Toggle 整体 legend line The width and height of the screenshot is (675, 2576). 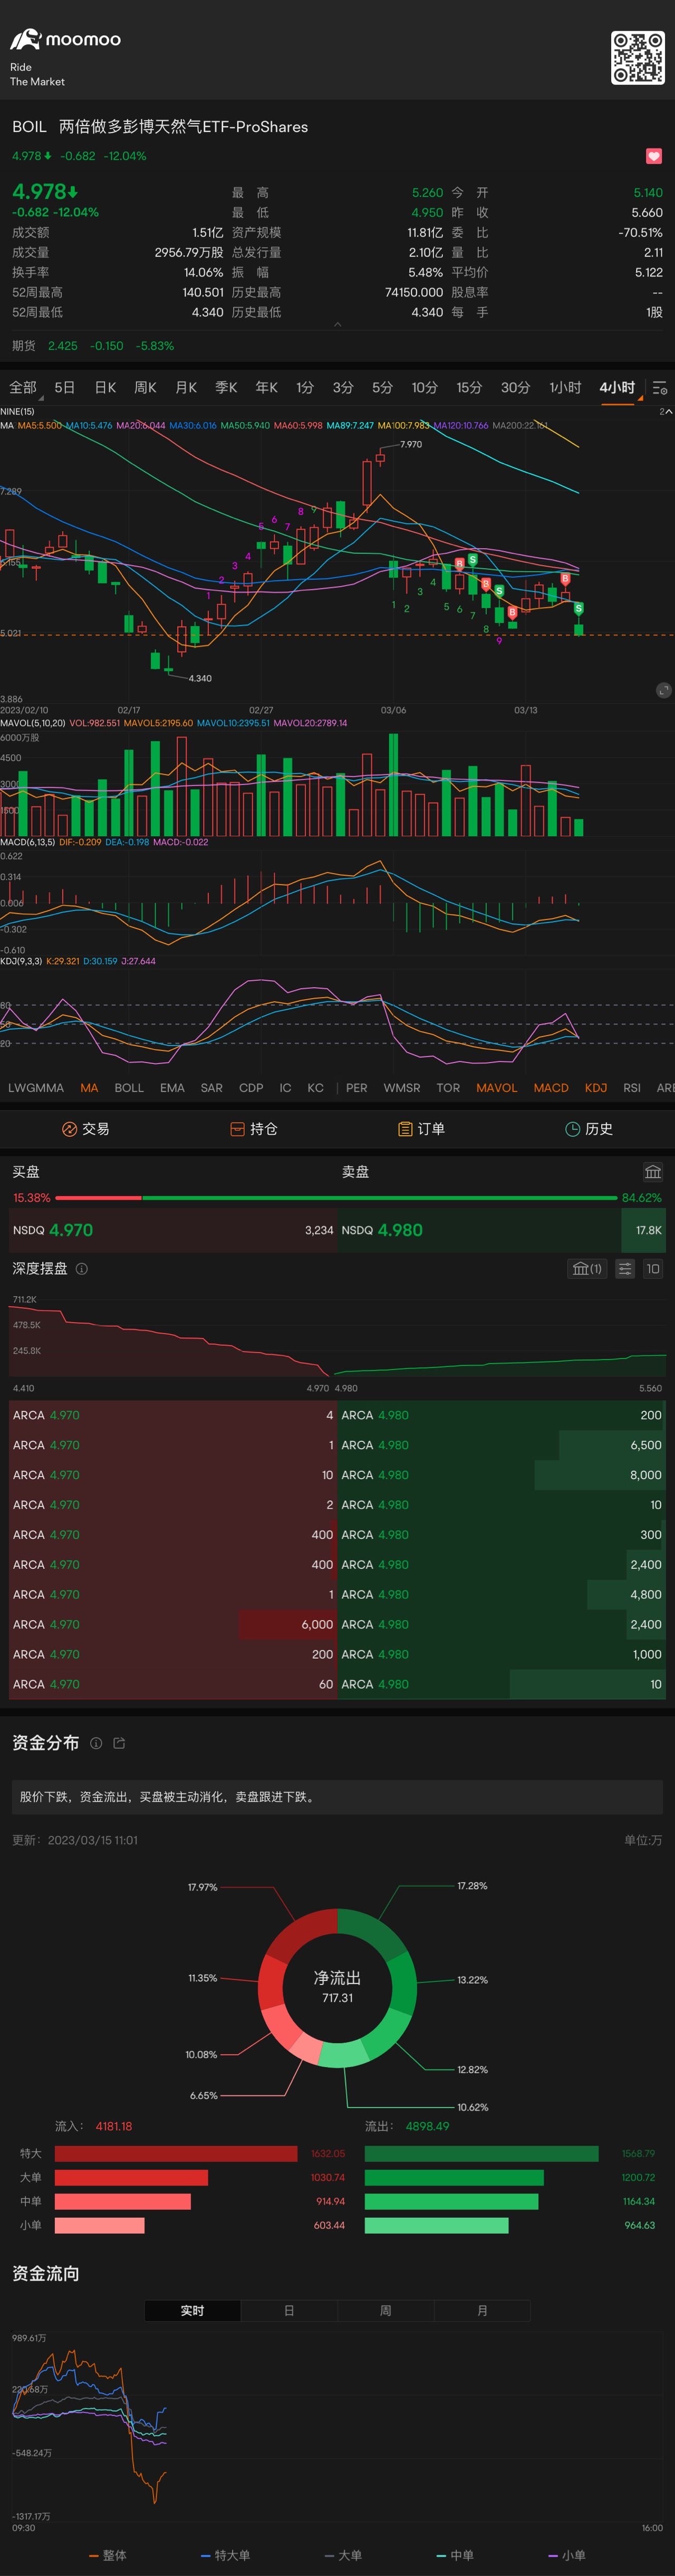pyautogui.click(x=108, y=2555)
